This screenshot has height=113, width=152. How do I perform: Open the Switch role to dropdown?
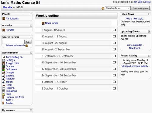coord(117,8)
